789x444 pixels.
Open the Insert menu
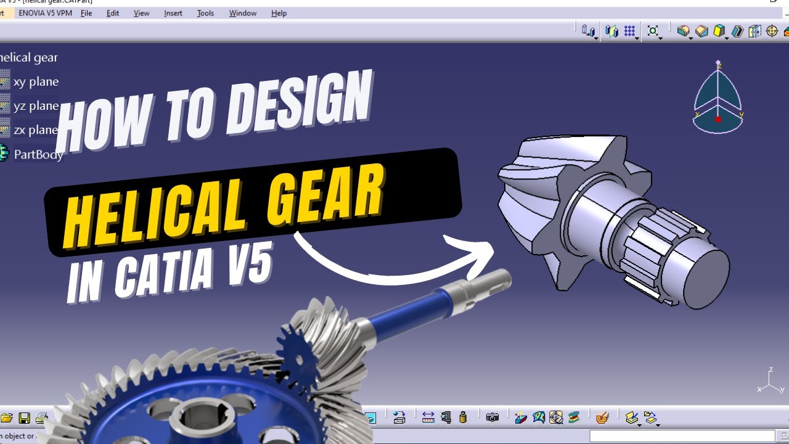click(x=173, y=13)
